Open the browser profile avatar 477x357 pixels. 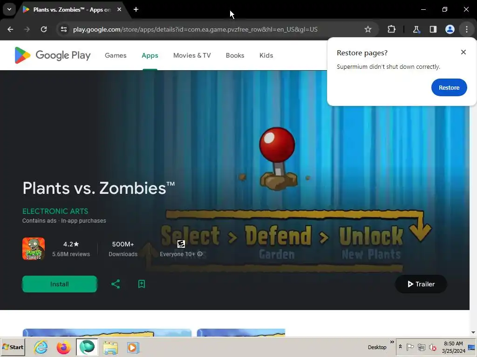[x=450, y=29]
